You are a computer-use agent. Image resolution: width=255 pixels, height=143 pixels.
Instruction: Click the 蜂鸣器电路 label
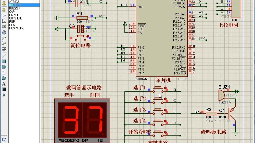(x=213, y=132)
